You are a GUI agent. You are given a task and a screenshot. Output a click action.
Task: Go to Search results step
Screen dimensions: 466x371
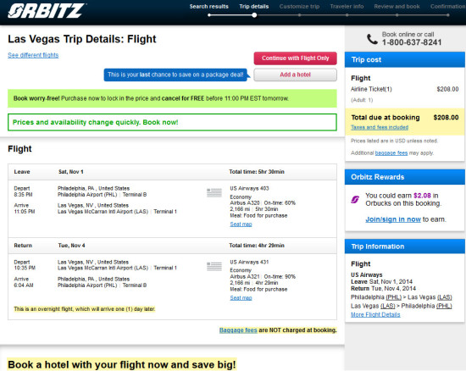209,6
